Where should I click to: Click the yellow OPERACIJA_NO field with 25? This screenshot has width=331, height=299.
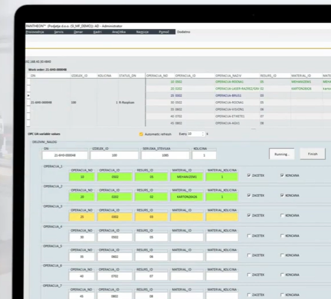coord(82,217)
